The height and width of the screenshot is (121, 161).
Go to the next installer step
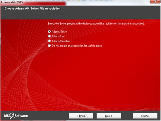[x=109, y=116]
